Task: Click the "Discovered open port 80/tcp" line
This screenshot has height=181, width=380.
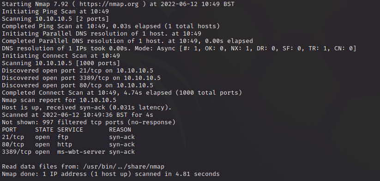Action: click(x=78, y=85)
